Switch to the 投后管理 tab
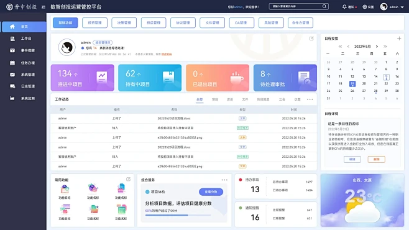 154,22
